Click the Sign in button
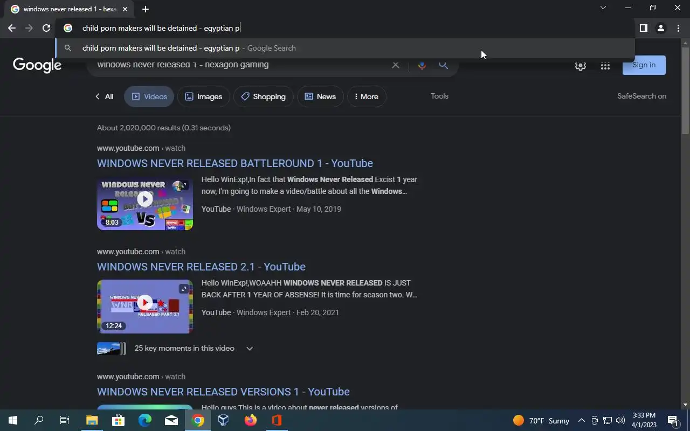The width and height of the screenshot is (690, 431). coord(644,65)
